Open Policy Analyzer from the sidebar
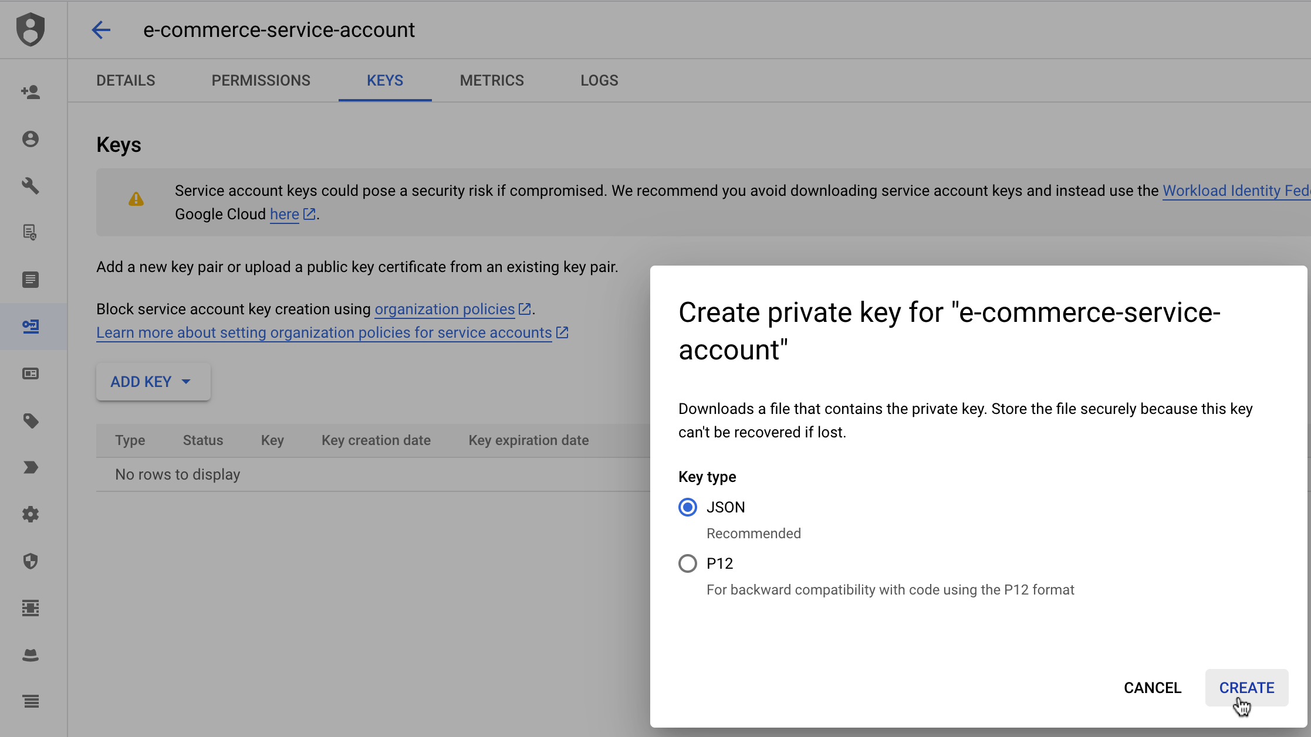1311x737 pixels. click(31, 233)
